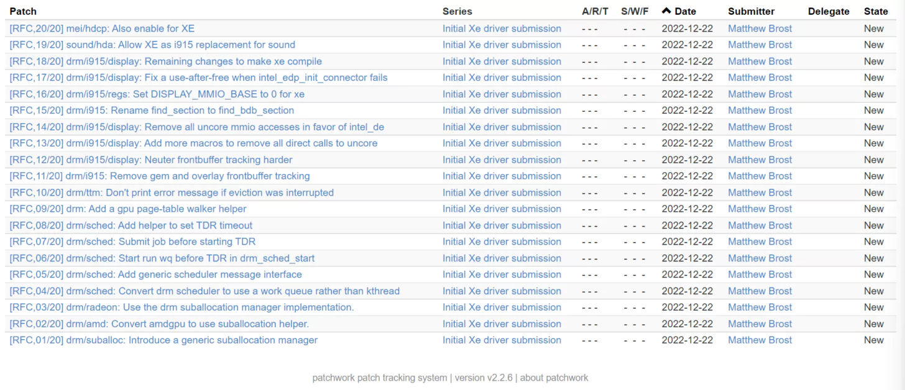Sort patches by the Patch column header
905x390 pixels.
22,11
